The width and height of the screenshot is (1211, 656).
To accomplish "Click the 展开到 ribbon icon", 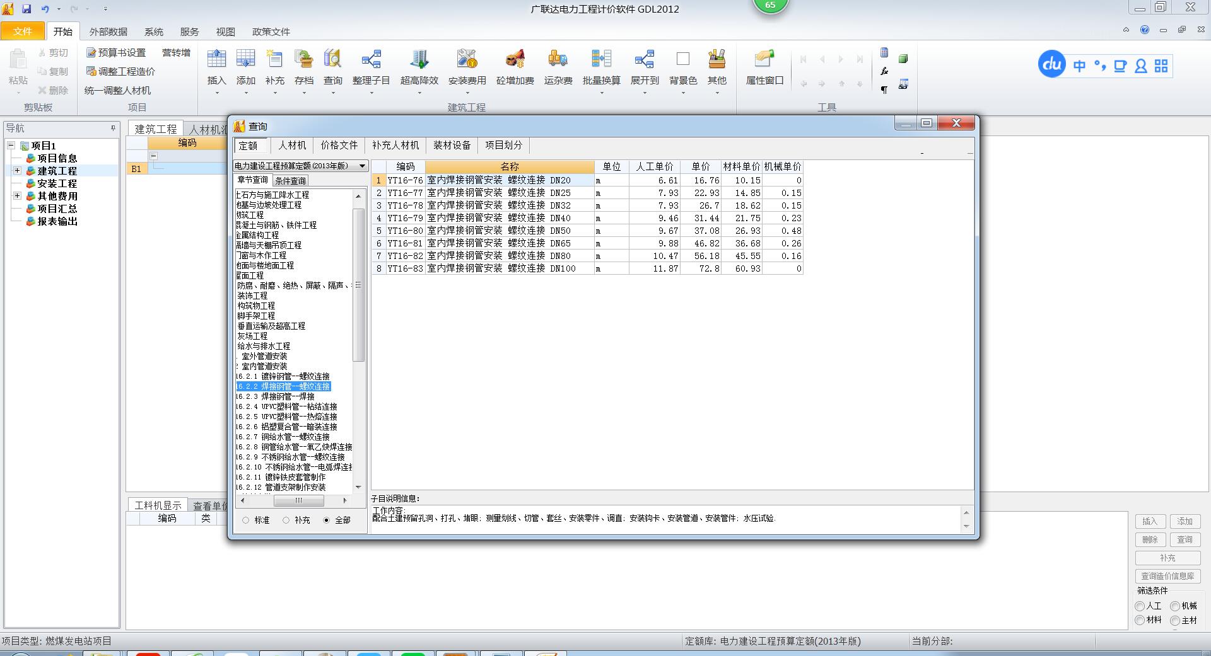I will (644, 59).
